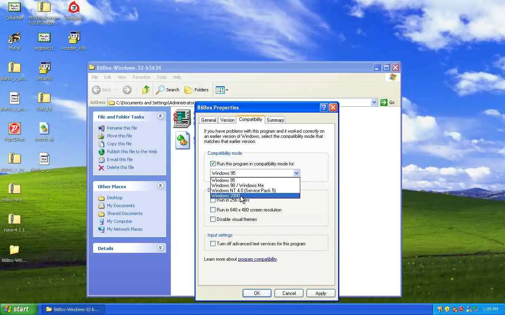Open the Tools menu
505x315 pixels.
coord(162,77)
